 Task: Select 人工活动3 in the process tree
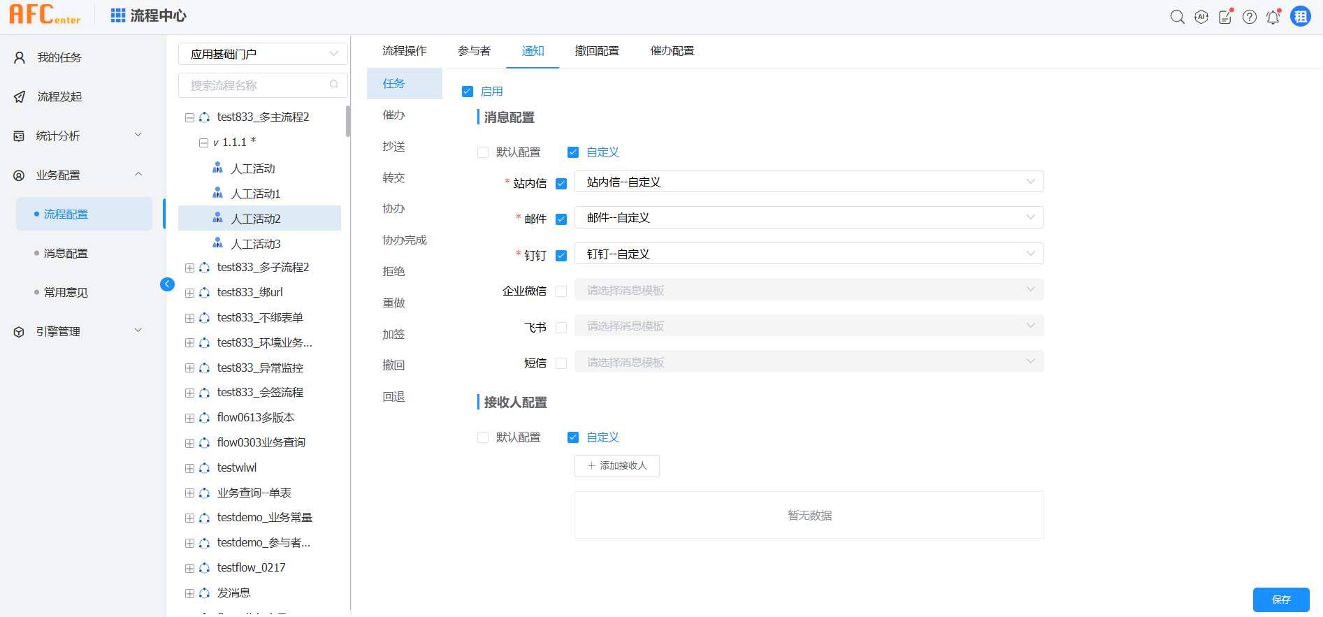pos(255,244)
